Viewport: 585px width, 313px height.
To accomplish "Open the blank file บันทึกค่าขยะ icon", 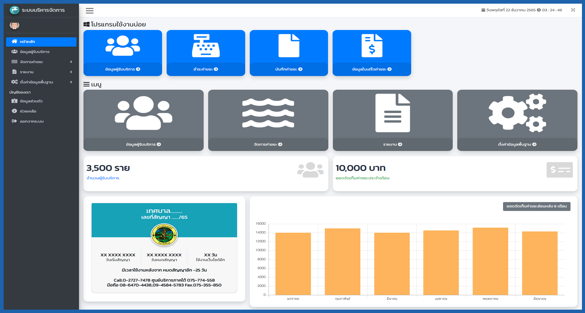I will coord(289,46).
